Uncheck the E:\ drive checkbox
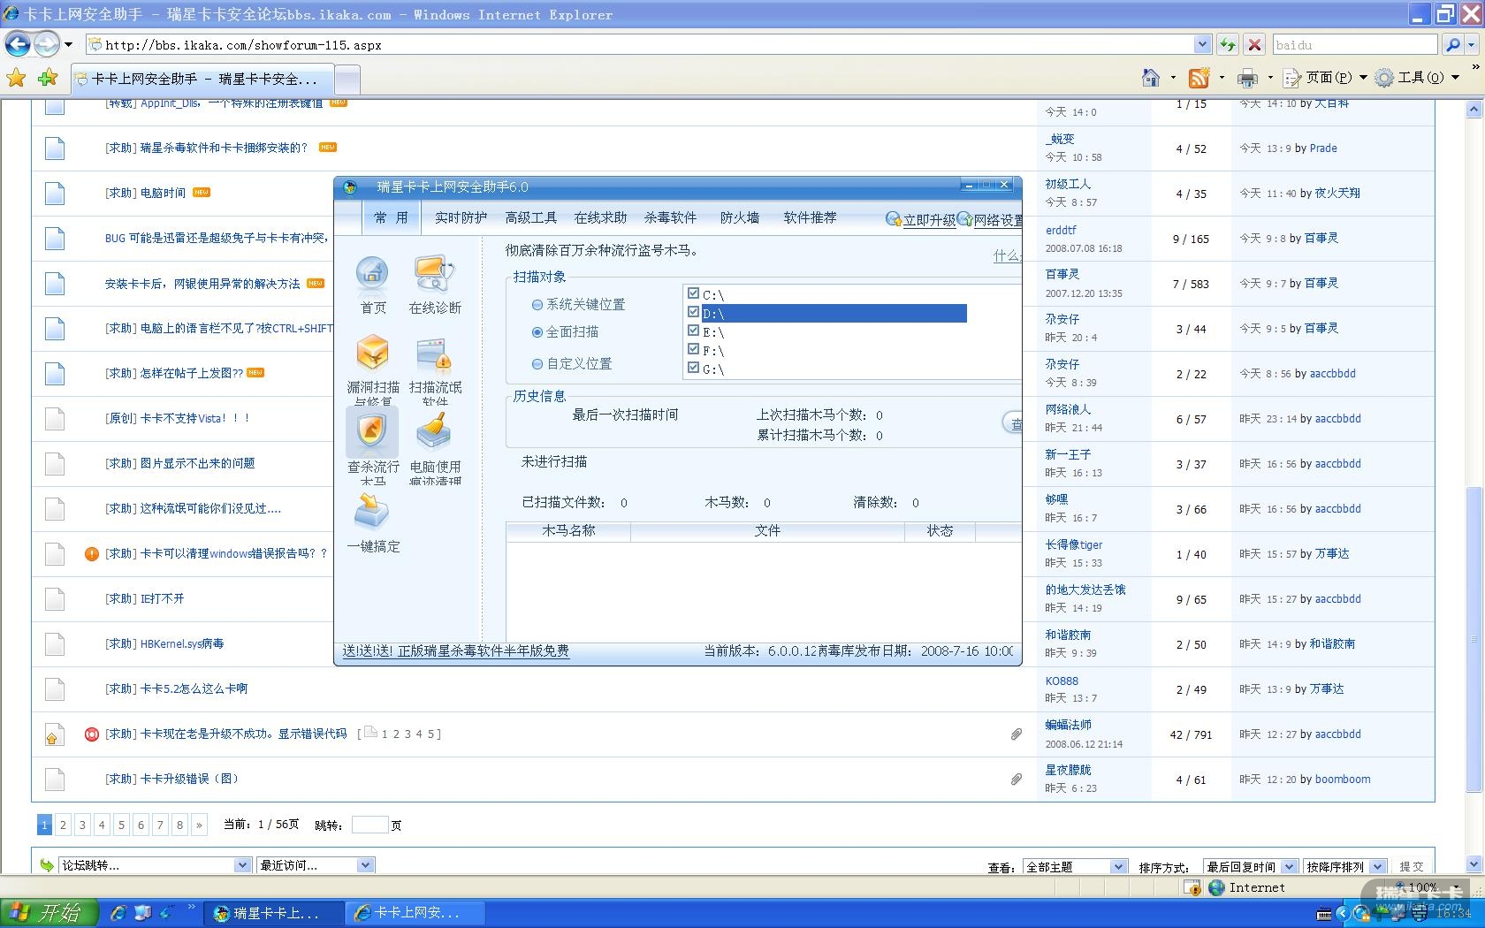This screenshot has width=1485, height=928. 693,331
